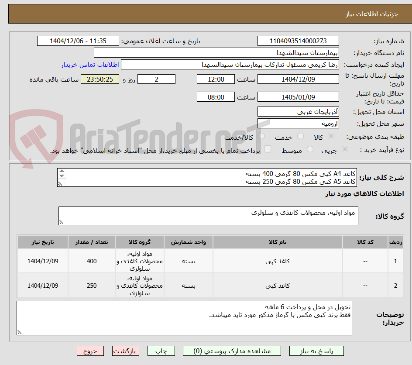Click the province field آذربایجان غربی
Image resolution: width=412 pixels, height=365 pixels.
pyautogui.click(x=298, y=112)
